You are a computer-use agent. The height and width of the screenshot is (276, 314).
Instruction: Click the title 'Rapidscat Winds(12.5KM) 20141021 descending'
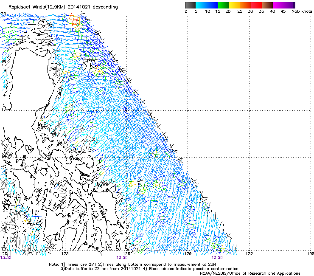point(63,7)
